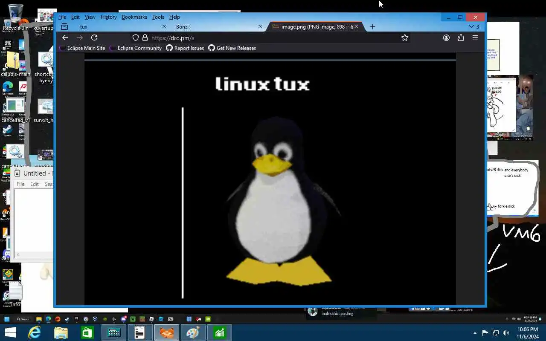546x341 pixels.
Task: Open the Help menu
Action: point(174,17)
